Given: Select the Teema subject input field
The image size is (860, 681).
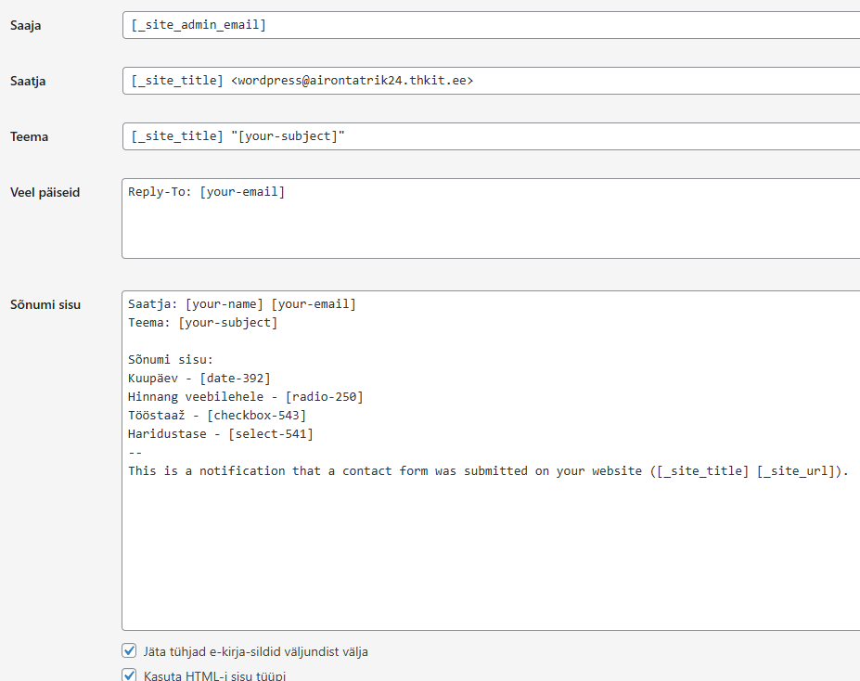Looking at the screenshot, I should tap(490, 136).
